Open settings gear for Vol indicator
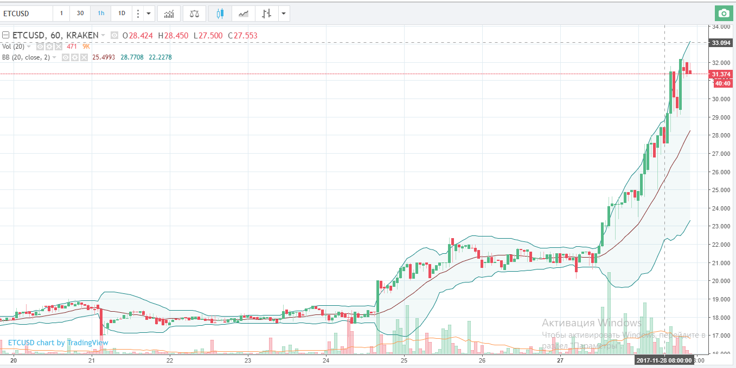Viewport: 736px width, 368px height. [x=50, y=47]
